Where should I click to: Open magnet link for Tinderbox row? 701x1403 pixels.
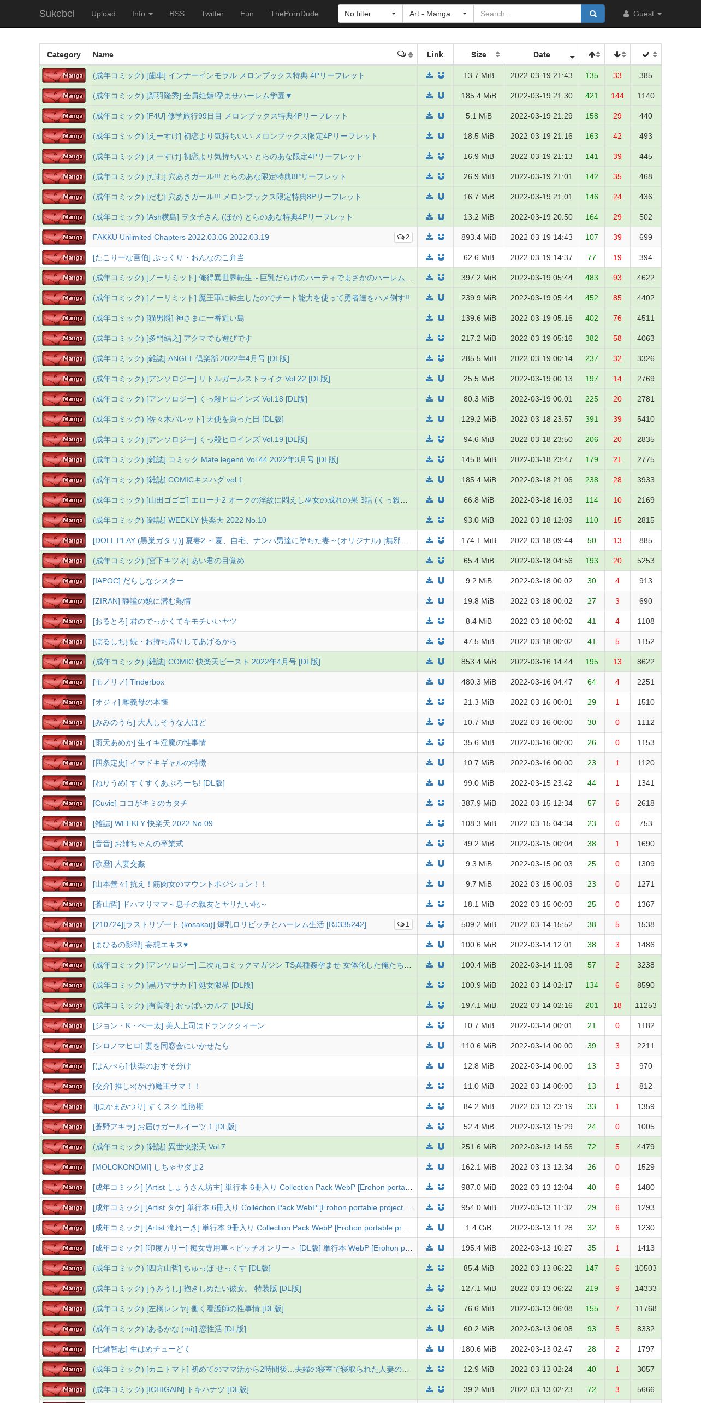click(x=441, y=682)
